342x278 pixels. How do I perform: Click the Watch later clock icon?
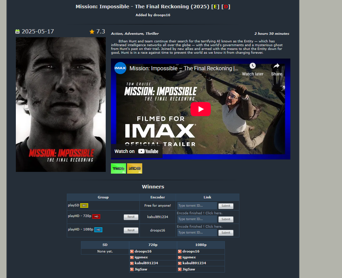pyautogui.click(x=252, y=66)
